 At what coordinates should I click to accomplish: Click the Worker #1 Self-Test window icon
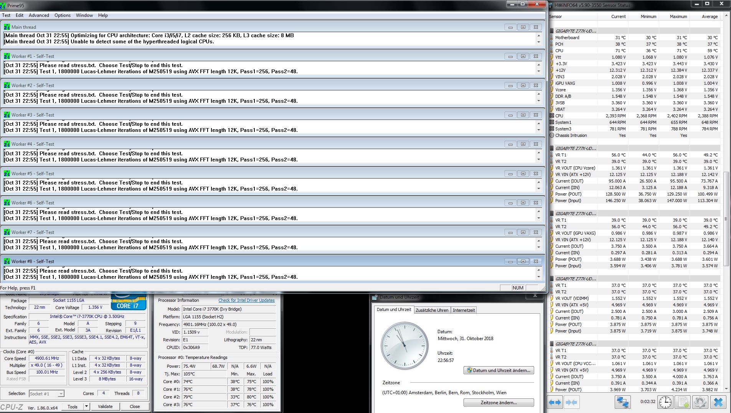pyautogui.click(x=7, y=56)
